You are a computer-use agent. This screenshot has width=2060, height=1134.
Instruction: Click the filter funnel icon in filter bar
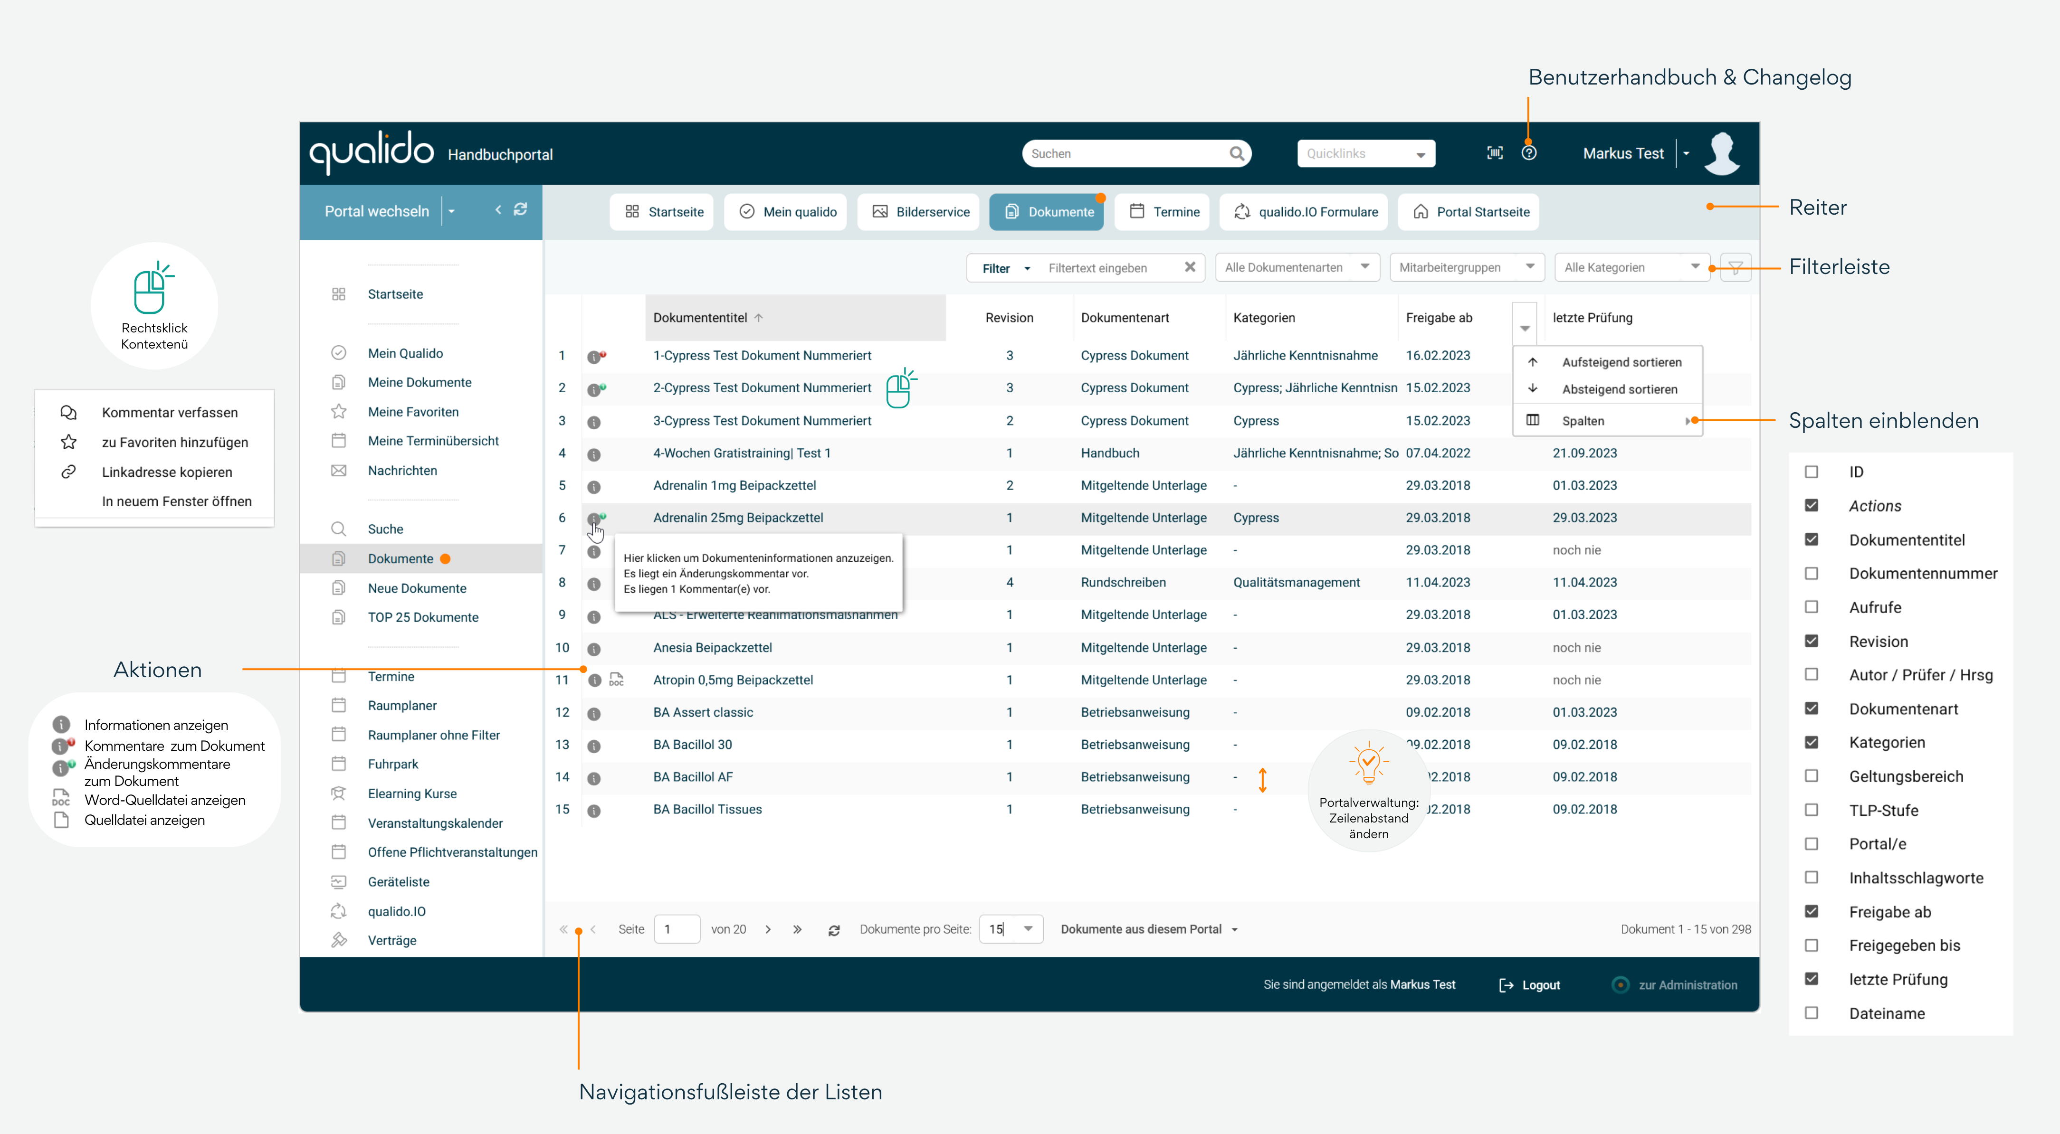pyautogui.click(x=1736, y=268)
